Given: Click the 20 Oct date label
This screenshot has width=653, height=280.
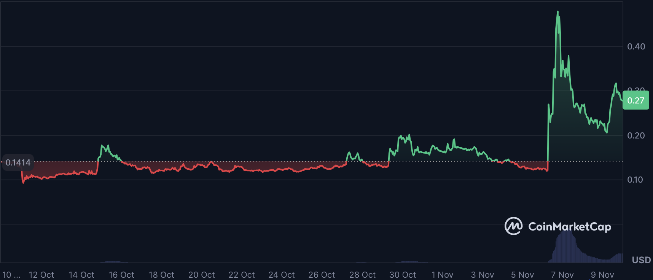Looking at the screenshot, I should point(201,275).
